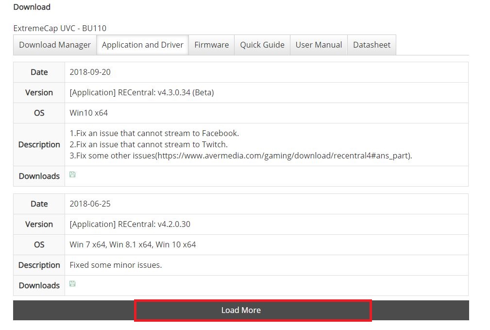This screenshot has height=330, width=490.
Task: Click the RECentral v4.3.0.34 (Beta) version text
Action: click(141, 92)
